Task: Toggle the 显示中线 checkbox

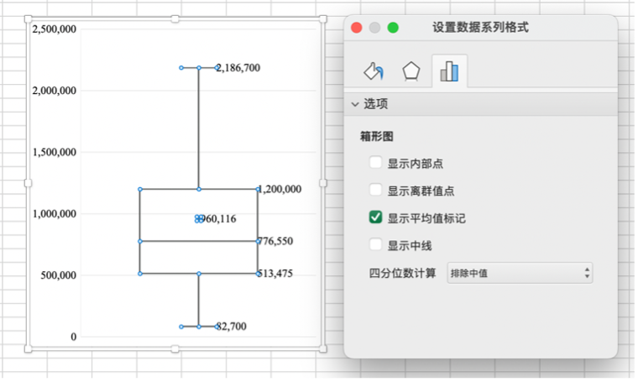Action: click(x=376, y=245)
